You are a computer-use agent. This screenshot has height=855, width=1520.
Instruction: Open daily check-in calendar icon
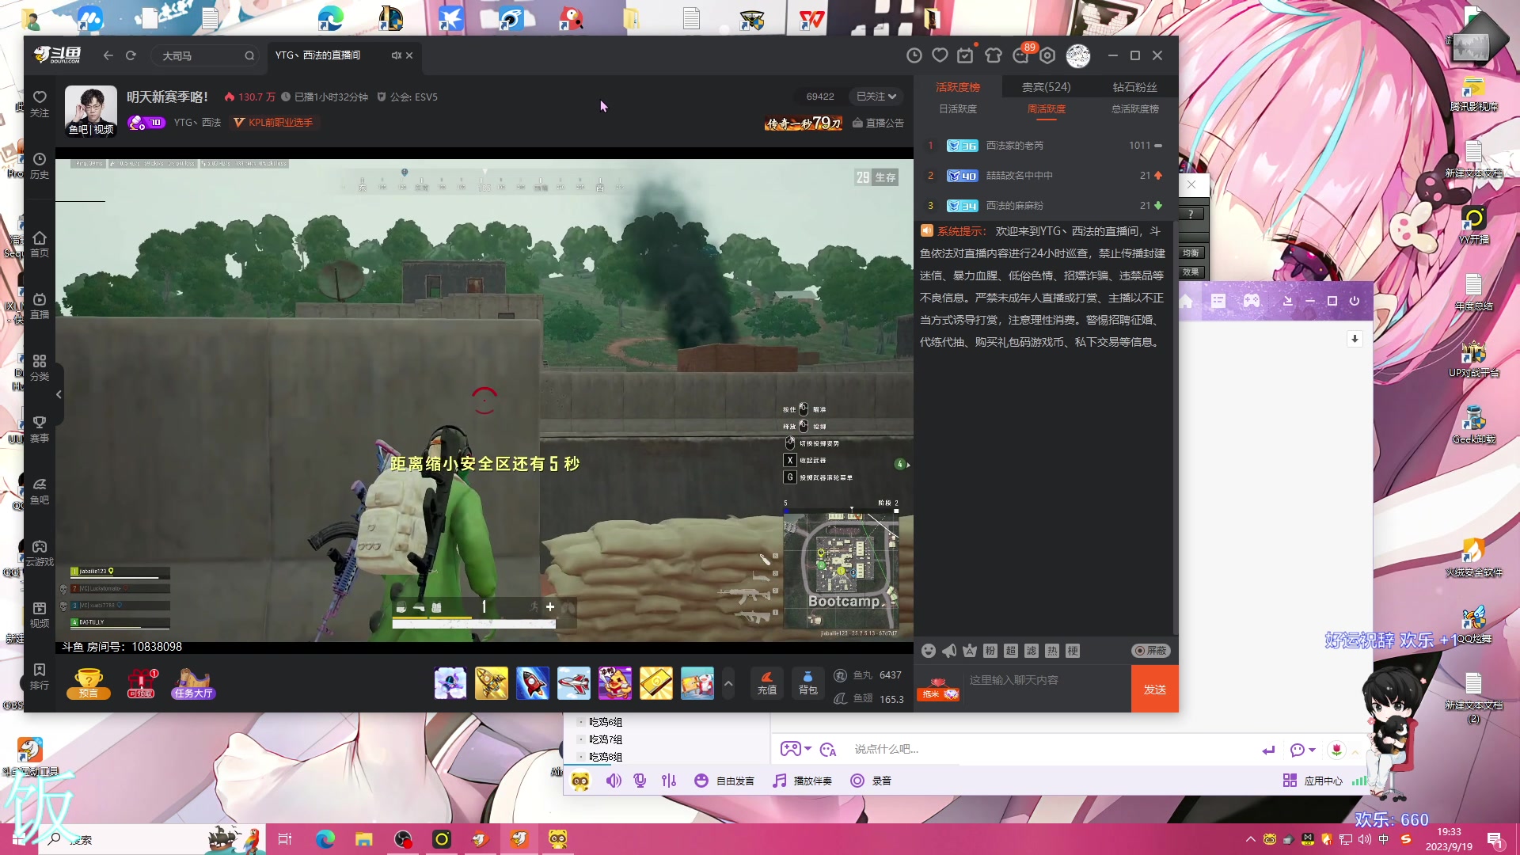(965, 55)
